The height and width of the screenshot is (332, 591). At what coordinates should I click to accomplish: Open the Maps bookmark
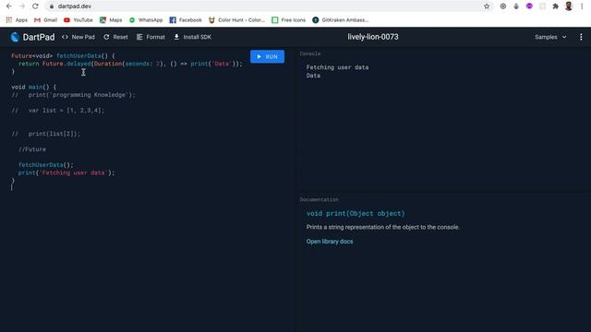click(111, 20)
